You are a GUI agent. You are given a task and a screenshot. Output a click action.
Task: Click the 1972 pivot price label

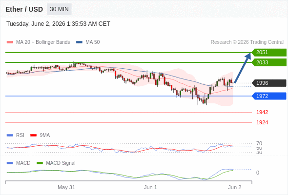click(x=269, y=96)
